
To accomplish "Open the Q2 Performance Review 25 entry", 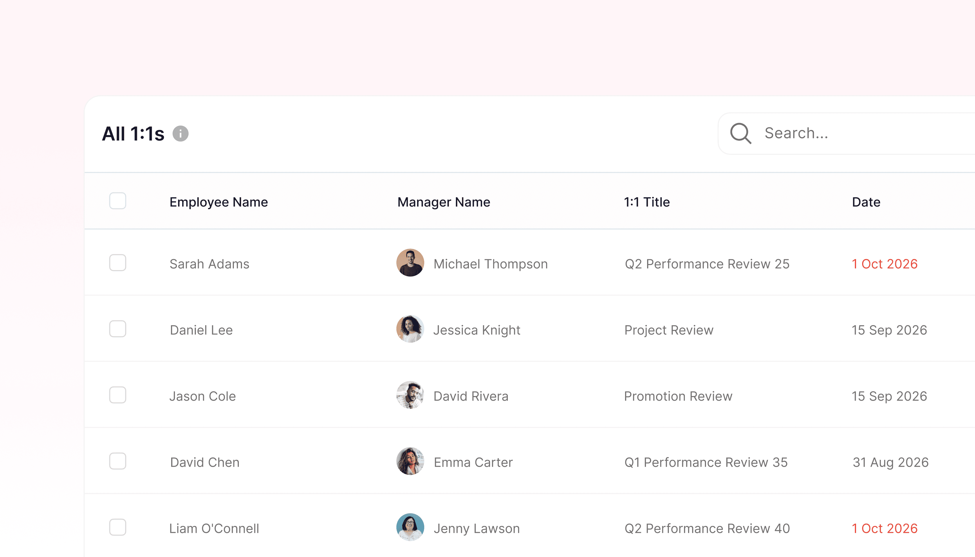I will tap(707, 264).
